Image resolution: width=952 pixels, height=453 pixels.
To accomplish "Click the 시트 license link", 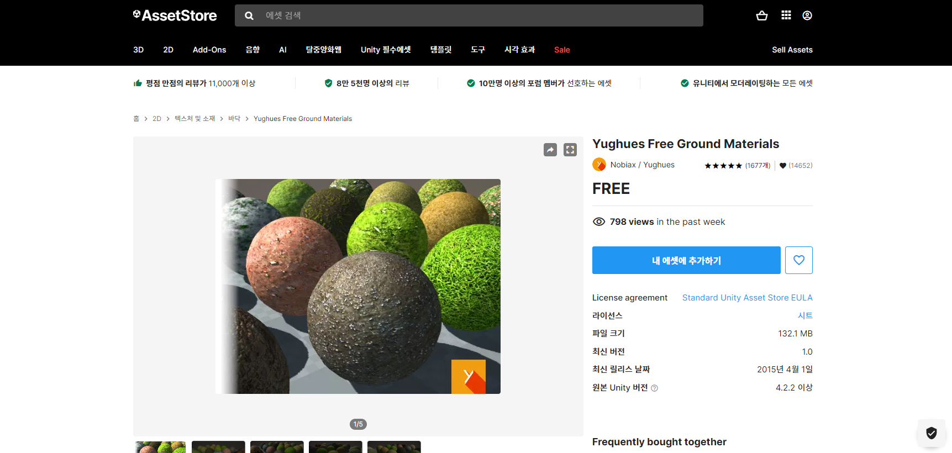I will (805, 315).
